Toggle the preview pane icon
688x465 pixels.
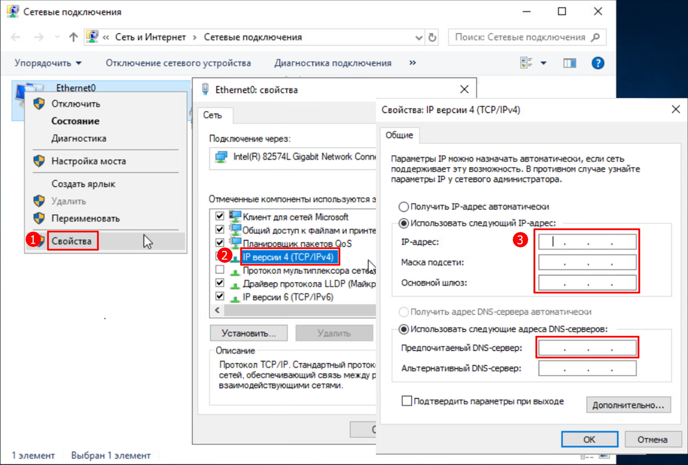click(570, 63)
